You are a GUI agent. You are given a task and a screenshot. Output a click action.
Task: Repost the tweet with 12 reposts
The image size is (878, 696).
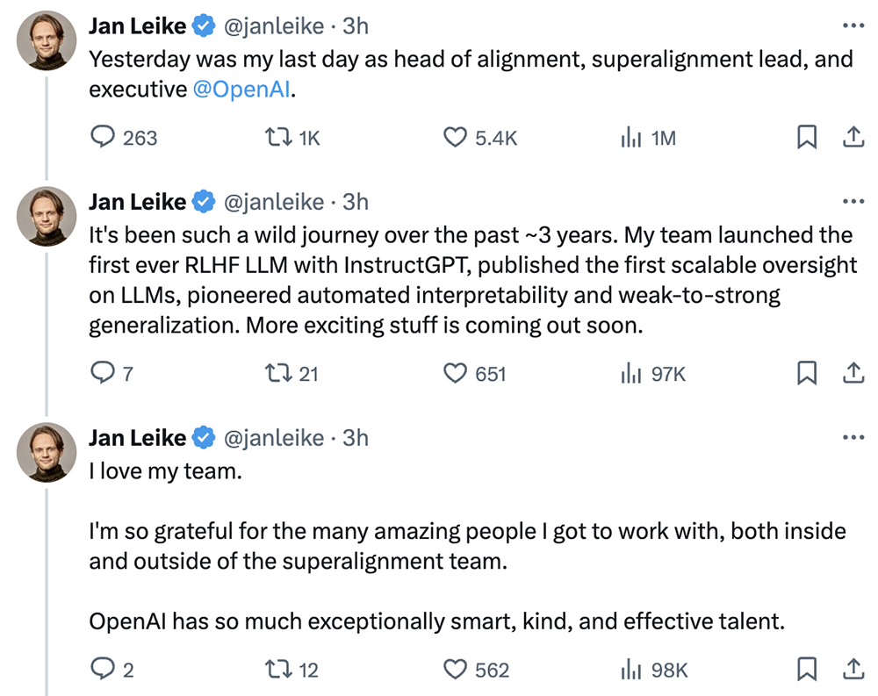[x=277, y=671]
